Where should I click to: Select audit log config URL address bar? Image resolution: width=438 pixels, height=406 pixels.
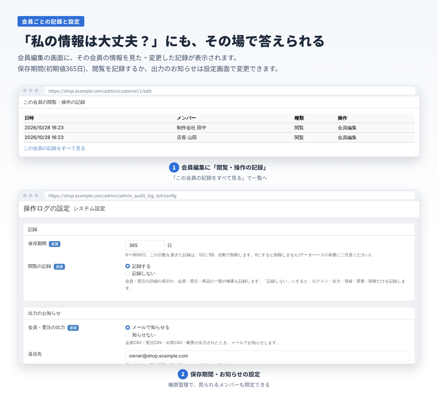(230, 196)
